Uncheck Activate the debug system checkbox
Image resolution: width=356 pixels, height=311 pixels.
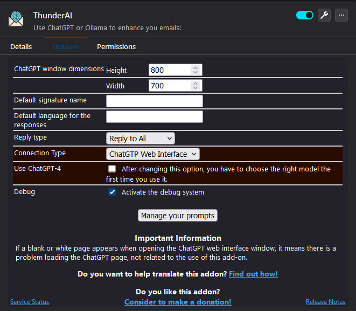pyautogui.click(x=112, y=192)
